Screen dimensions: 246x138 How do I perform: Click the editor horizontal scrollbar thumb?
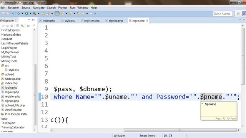(180, 130)
